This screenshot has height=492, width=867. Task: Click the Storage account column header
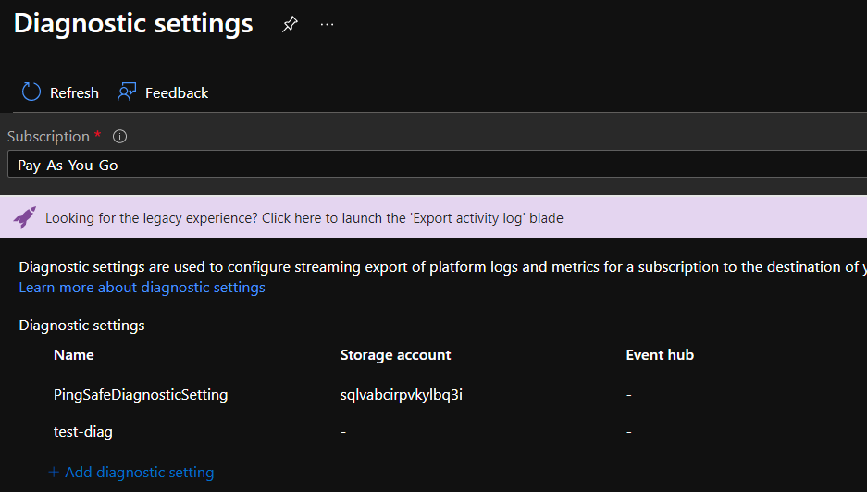point(395,355)
